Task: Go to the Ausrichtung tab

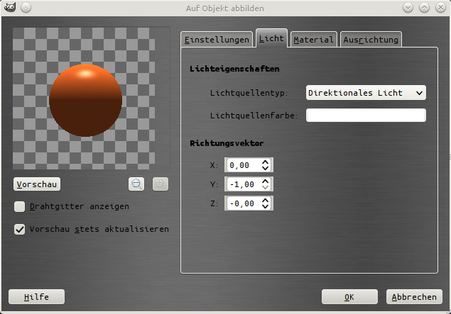Action: (x=371, y=40)
